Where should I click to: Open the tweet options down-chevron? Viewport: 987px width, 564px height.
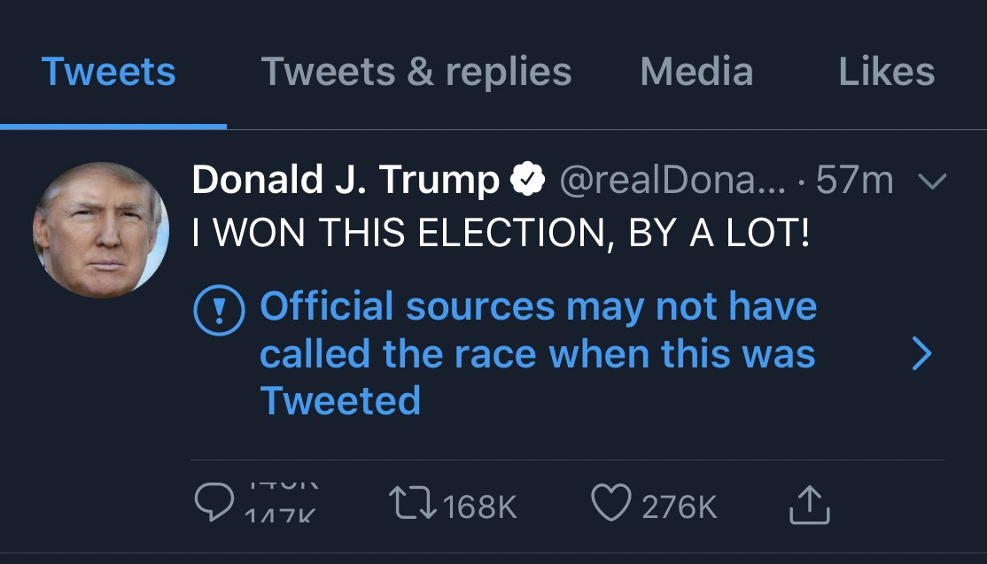(x=932, y=182)
